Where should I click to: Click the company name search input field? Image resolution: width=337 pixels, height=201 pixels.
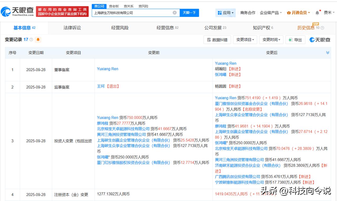pos(132,13)
